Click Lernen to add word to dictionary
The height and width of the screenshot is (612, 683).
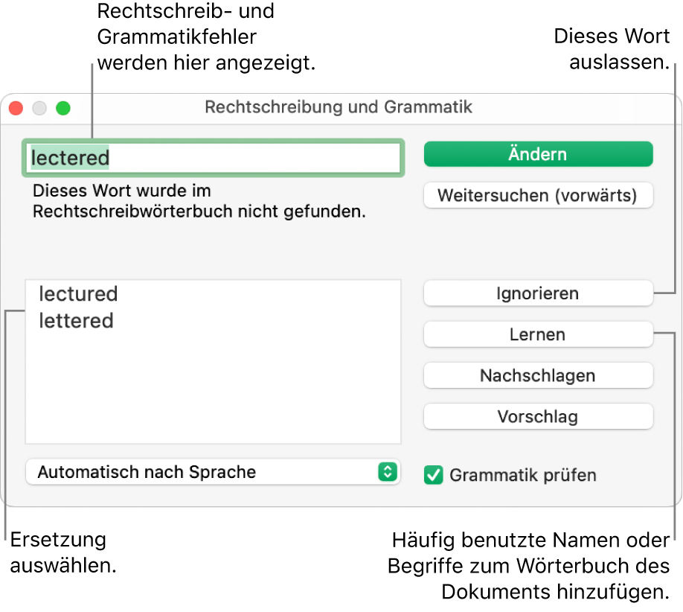(x=538, y=334)
